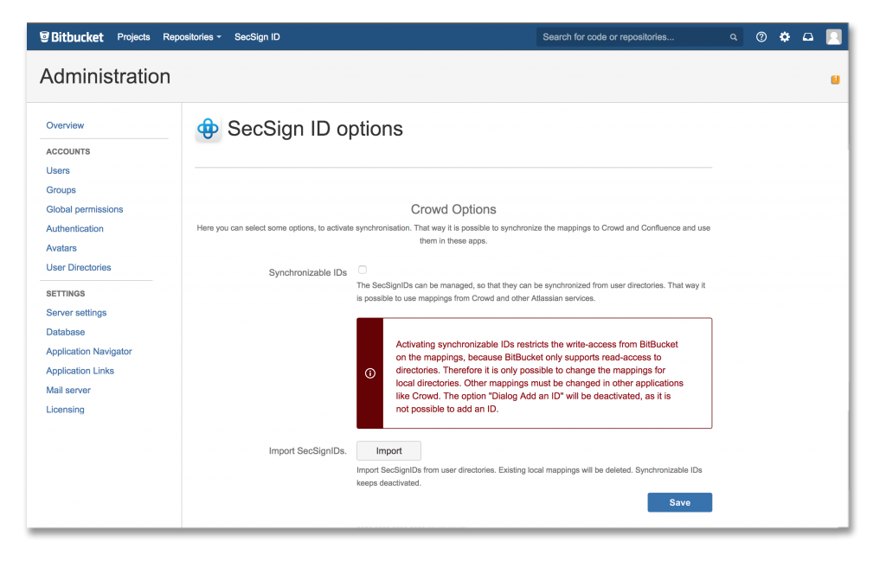Open Application Links settings
The image size is (886, 567).
click(80, 370)
